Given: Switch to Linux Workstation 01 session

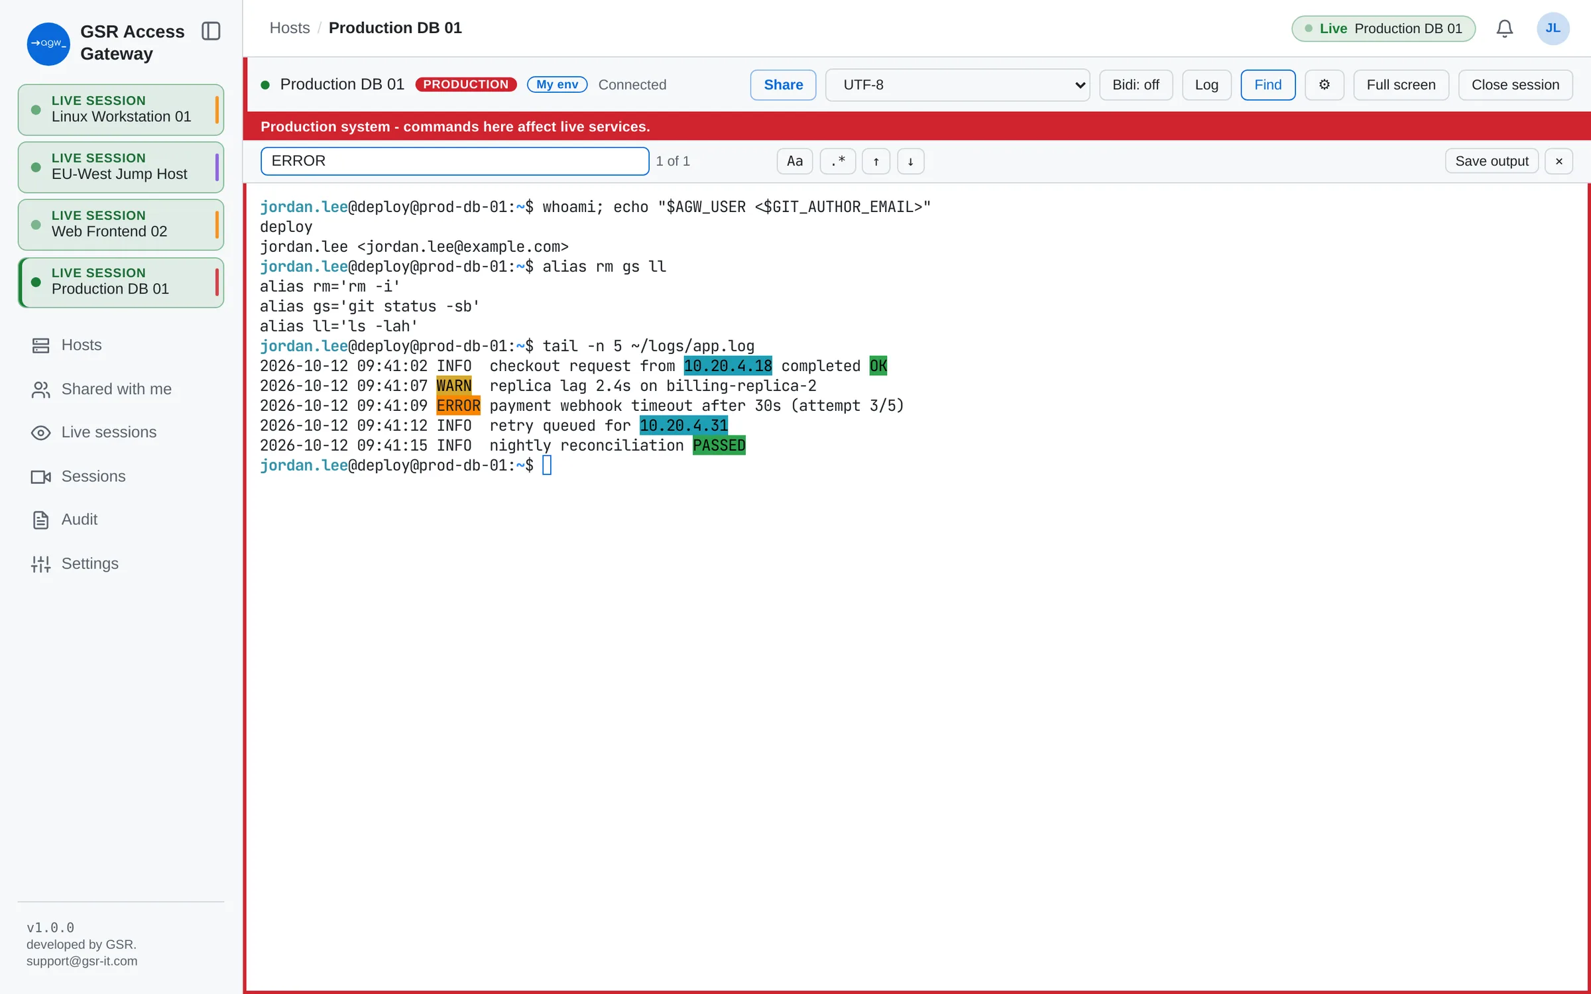Looking at the screenshot, I should pyautogui.click(x=121, y=109).
